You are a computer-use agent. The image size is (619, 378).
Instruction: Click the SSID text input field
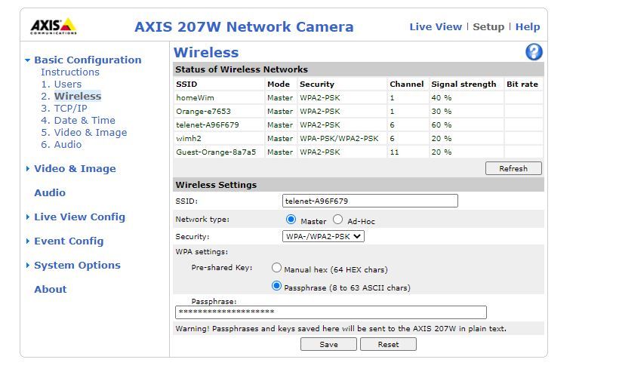(x=370, y=201)
